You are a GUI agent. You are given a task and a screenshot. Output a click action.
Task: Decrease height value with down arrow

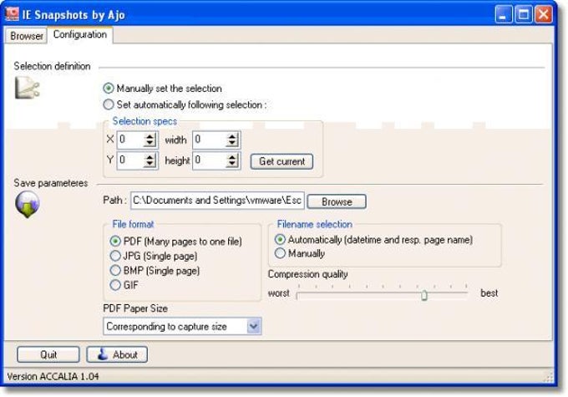click(x=232, y=164)
